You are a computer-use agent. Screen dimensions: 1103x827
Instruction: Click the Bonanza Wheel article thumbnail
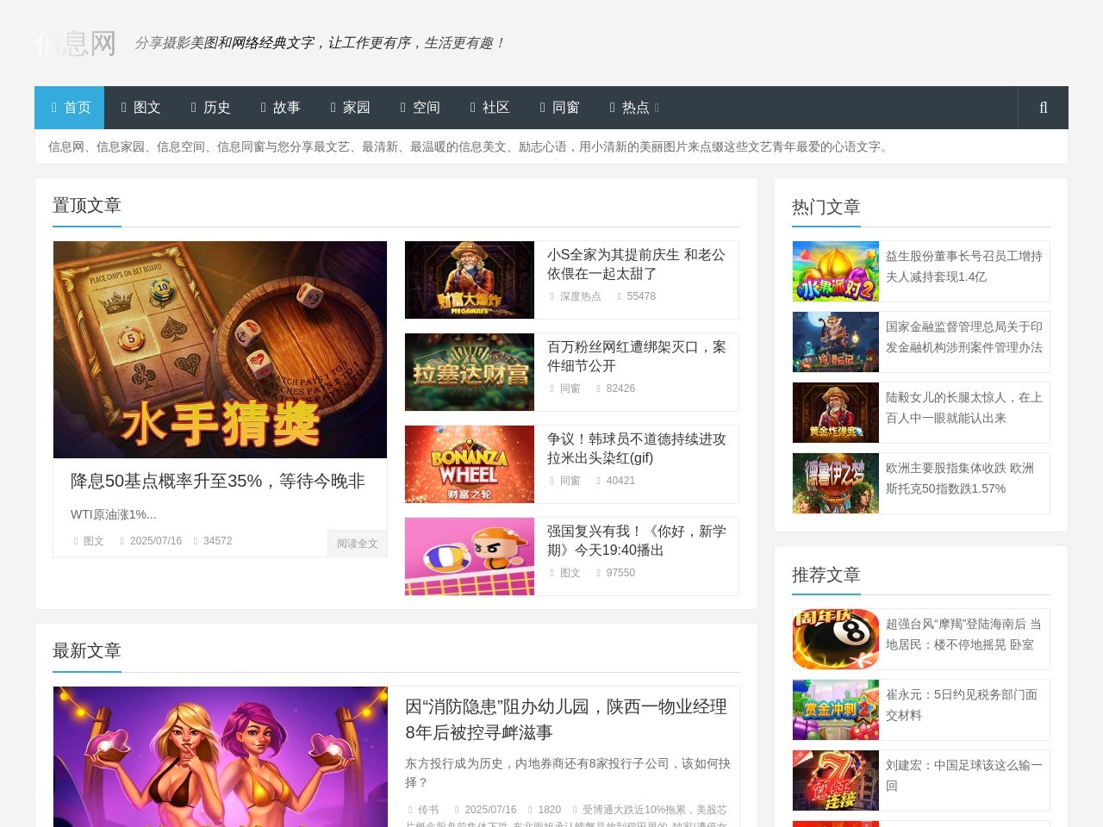469,463
